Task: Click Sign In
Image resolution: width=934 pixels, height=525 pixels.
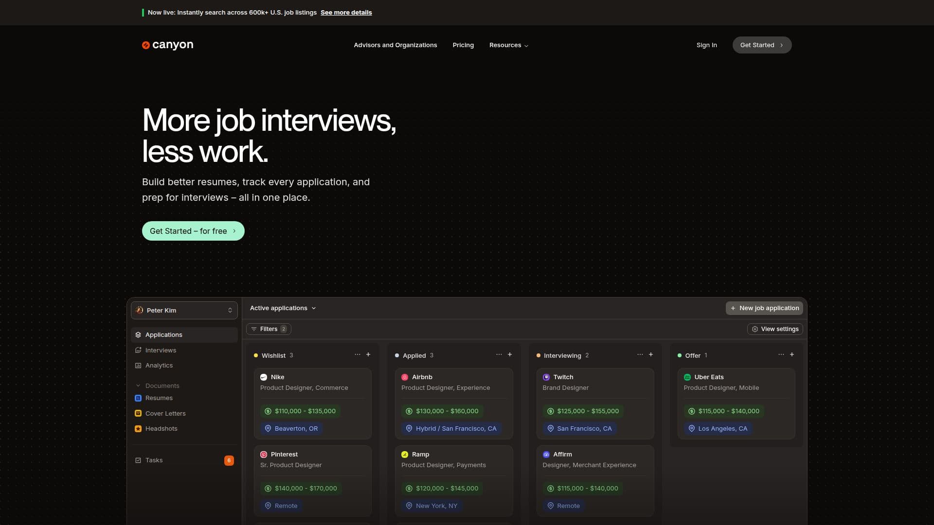Action: pyautogui.click(x=706, y=45)
